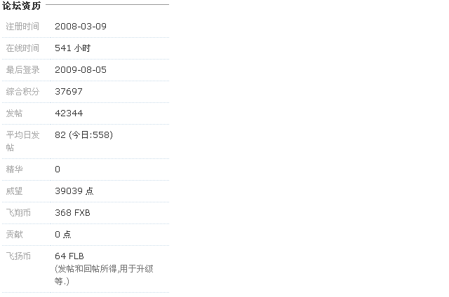Screen dimensions: 449x297
Task: Select the registration date 2008-03-09
Action: pyautogui.click(x=81, y=27)
